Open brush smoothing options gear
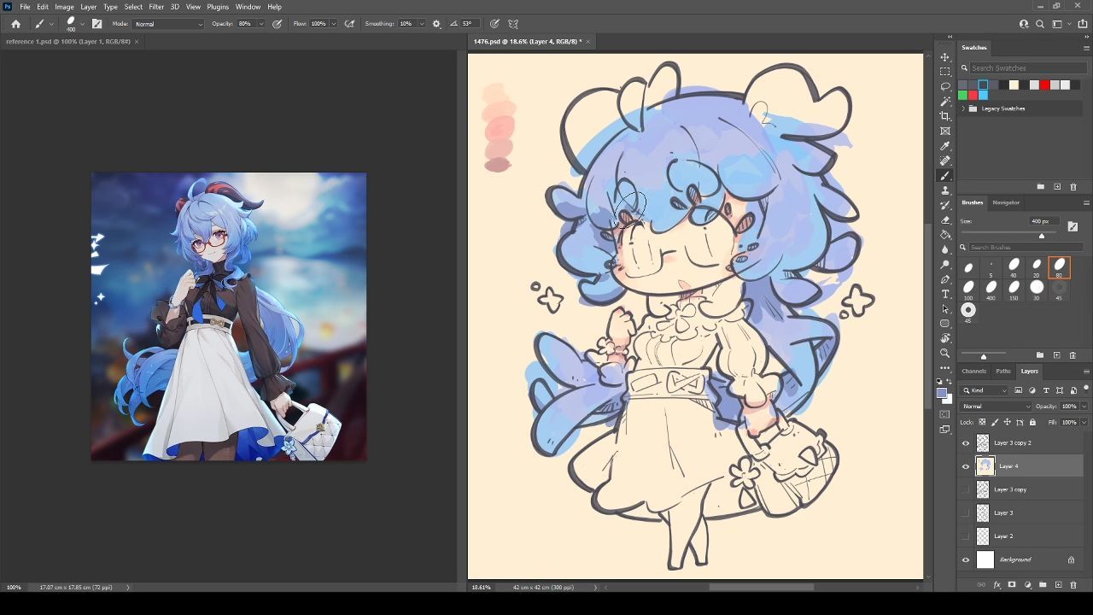The width and height of the screenshot is (1093, 615). pos(436,24)
